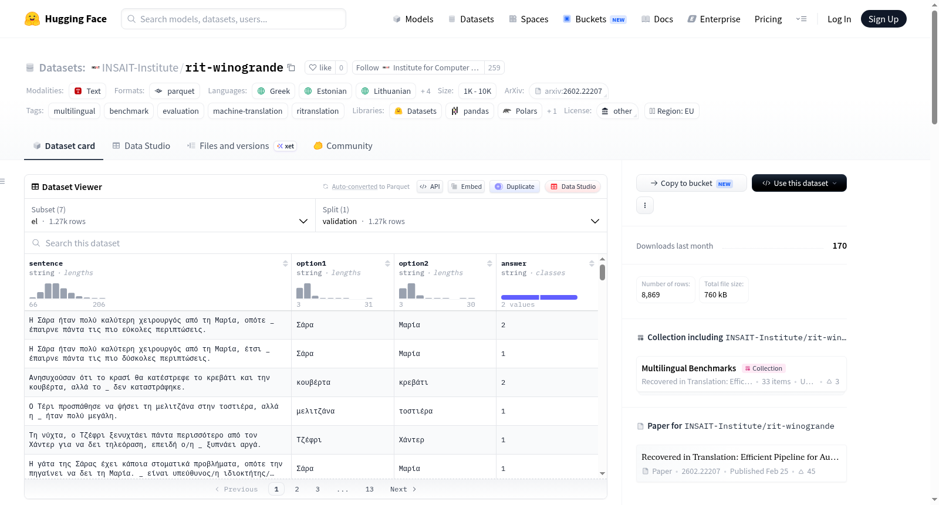Viewport: 939px width, 505px height.
Task: Go to the Next page of rows
Action: (x=403, y=489)
